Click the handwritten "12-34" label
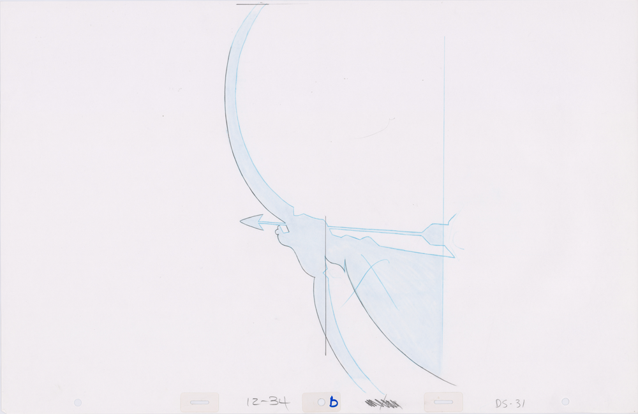The height and width of the screenshot is (414, 638). click(x=268, y=402)
